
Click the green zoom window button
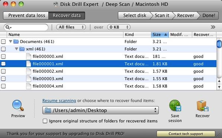pos(21,4)
